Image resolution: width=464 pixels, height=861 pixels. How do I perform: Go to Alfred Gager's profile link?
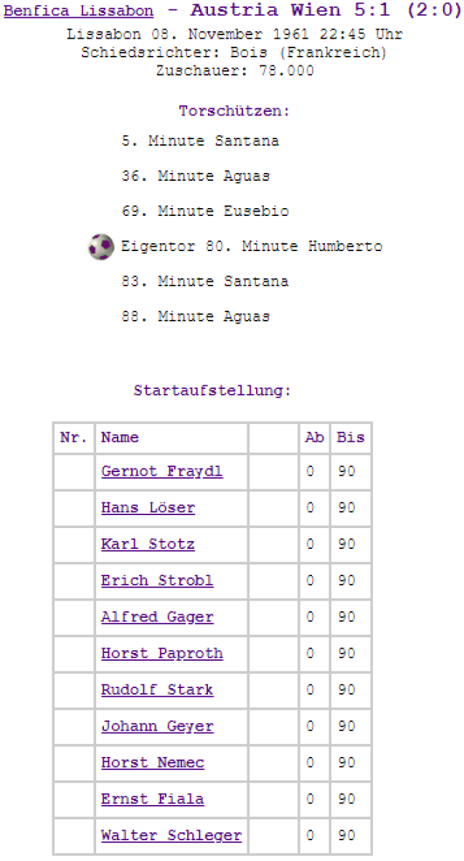[157, 617]
